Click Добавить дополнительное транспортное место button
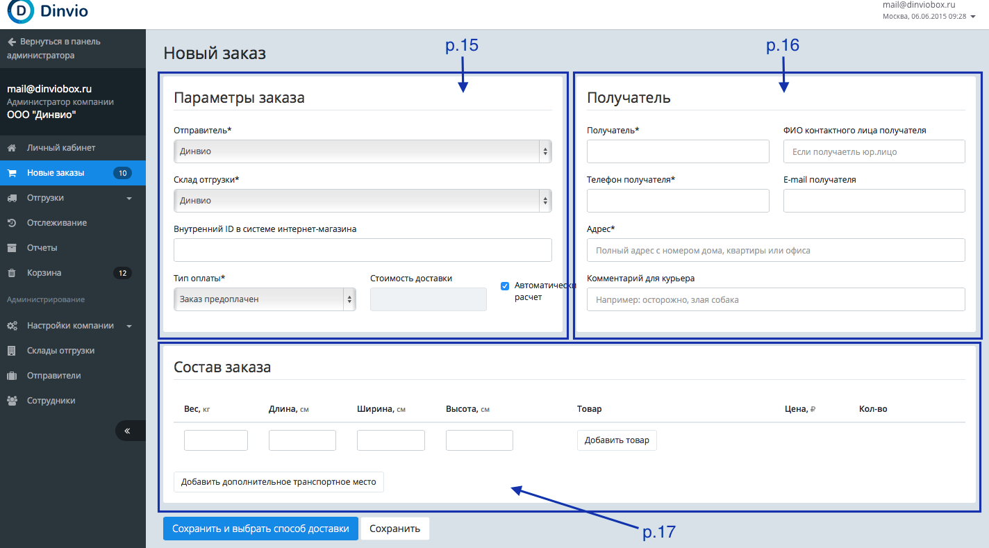The image size is (989, 548). pyautogui.click(x=279, y=482)
